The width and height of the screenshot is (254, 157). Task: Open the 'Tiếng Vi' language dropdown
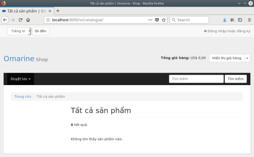tap(19, 31)
